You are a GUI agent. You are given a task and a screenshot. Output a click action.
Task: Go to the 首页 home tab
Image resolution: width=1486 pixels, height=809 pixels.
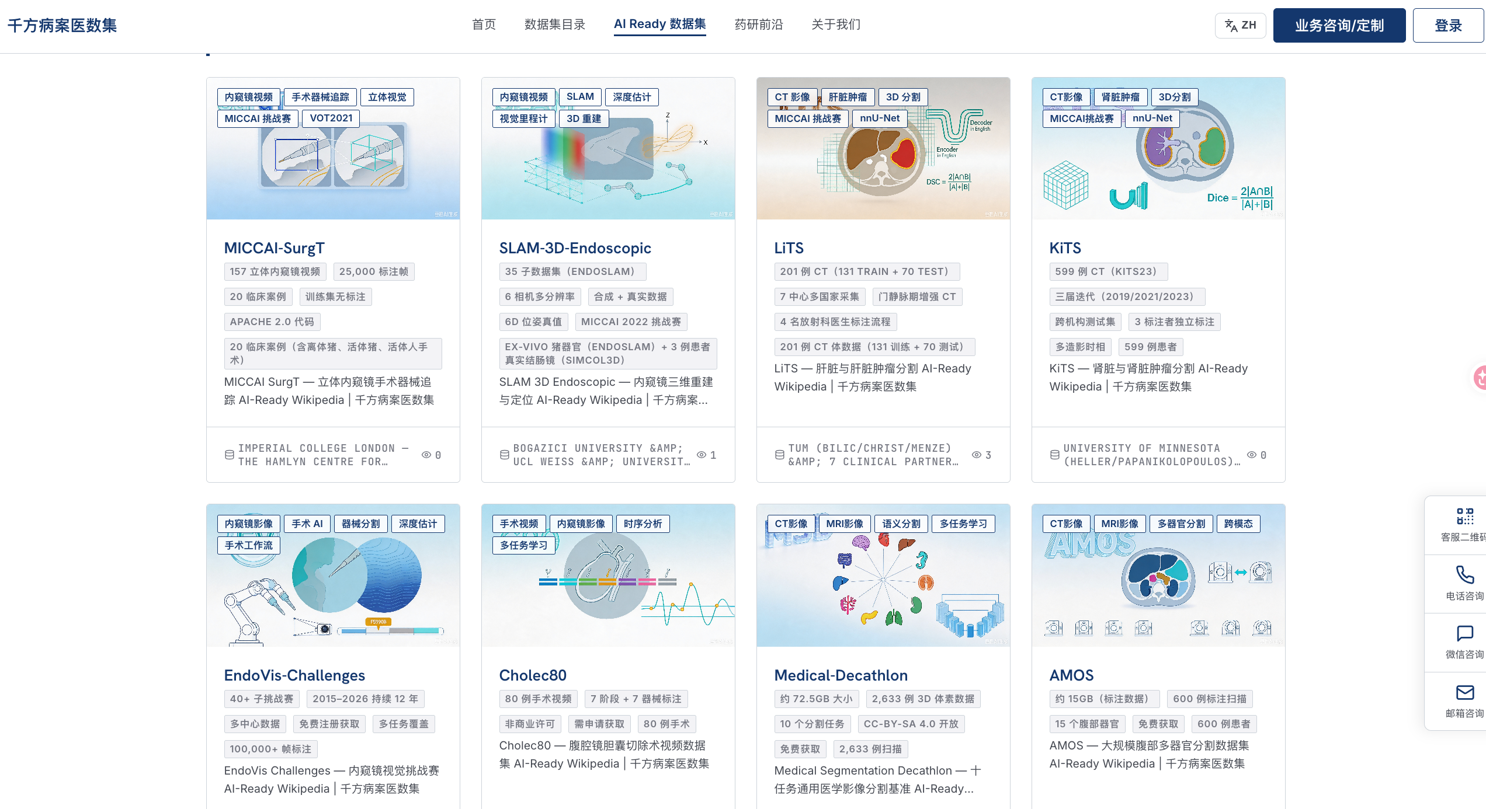[484, 25]
